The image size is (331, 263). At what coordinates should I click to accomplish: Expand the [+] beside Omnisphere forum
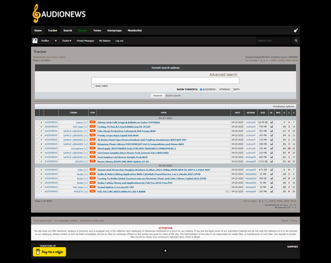point(85,148)
